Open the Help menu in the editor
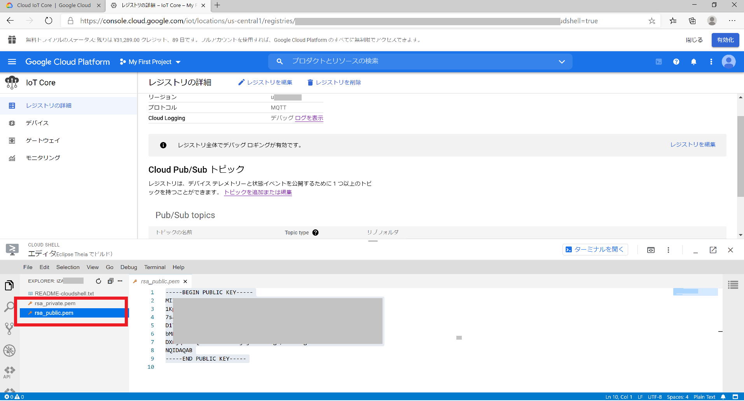 point(178,267)
